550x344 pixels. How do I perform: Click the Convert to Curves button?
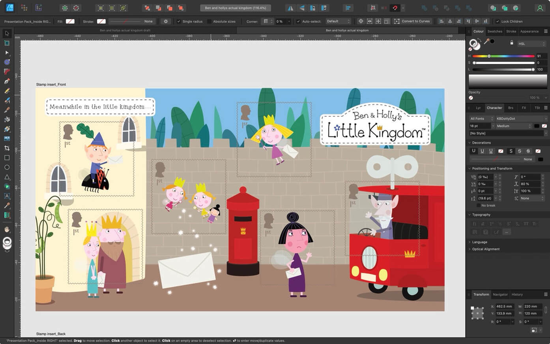[412, 21]
